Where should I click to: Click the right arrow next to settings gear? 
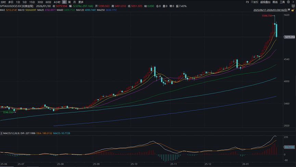[293, 2]
